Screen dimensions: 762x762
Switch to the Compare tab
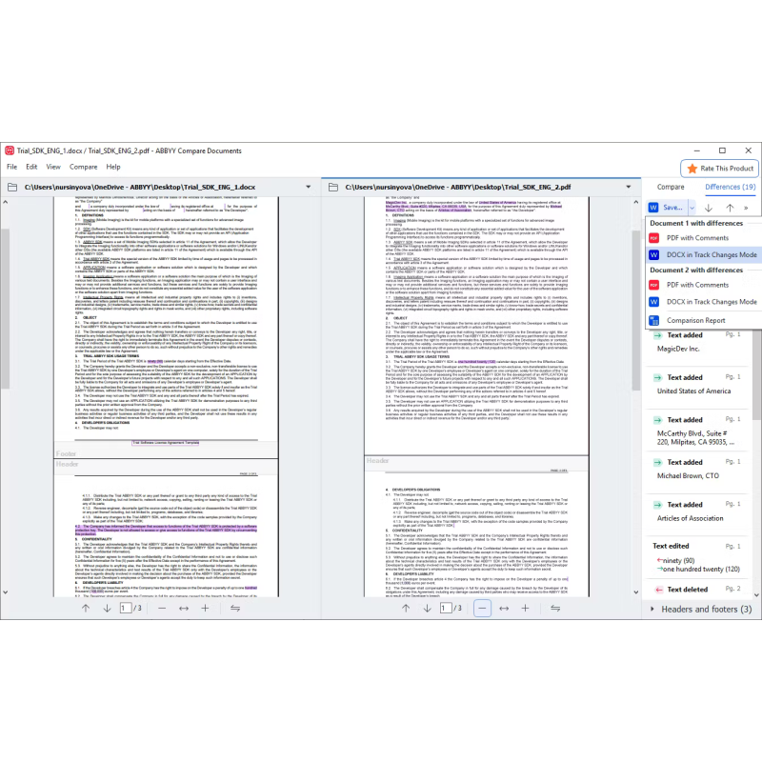671,188
